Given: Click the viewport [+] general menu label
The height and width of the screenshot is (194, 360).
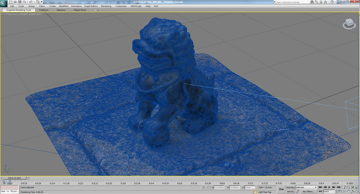Looking at the screenshot, I should tap(3, 14).
